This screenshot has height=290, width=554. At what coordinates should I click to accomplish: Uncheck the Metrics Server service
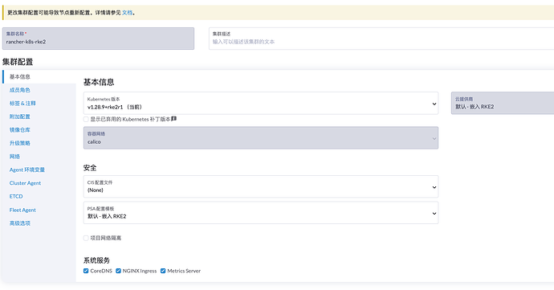(163, 271)
